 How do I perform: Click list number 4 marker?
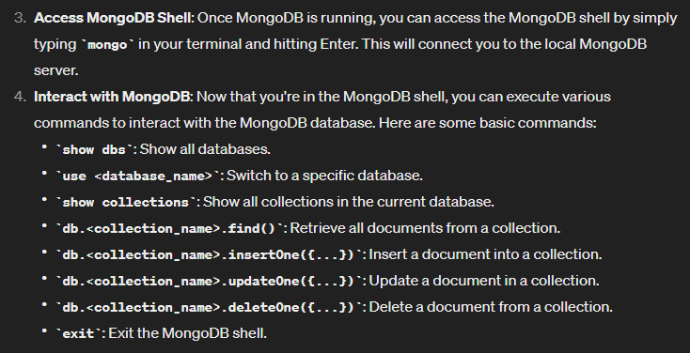tap(21, 97)
